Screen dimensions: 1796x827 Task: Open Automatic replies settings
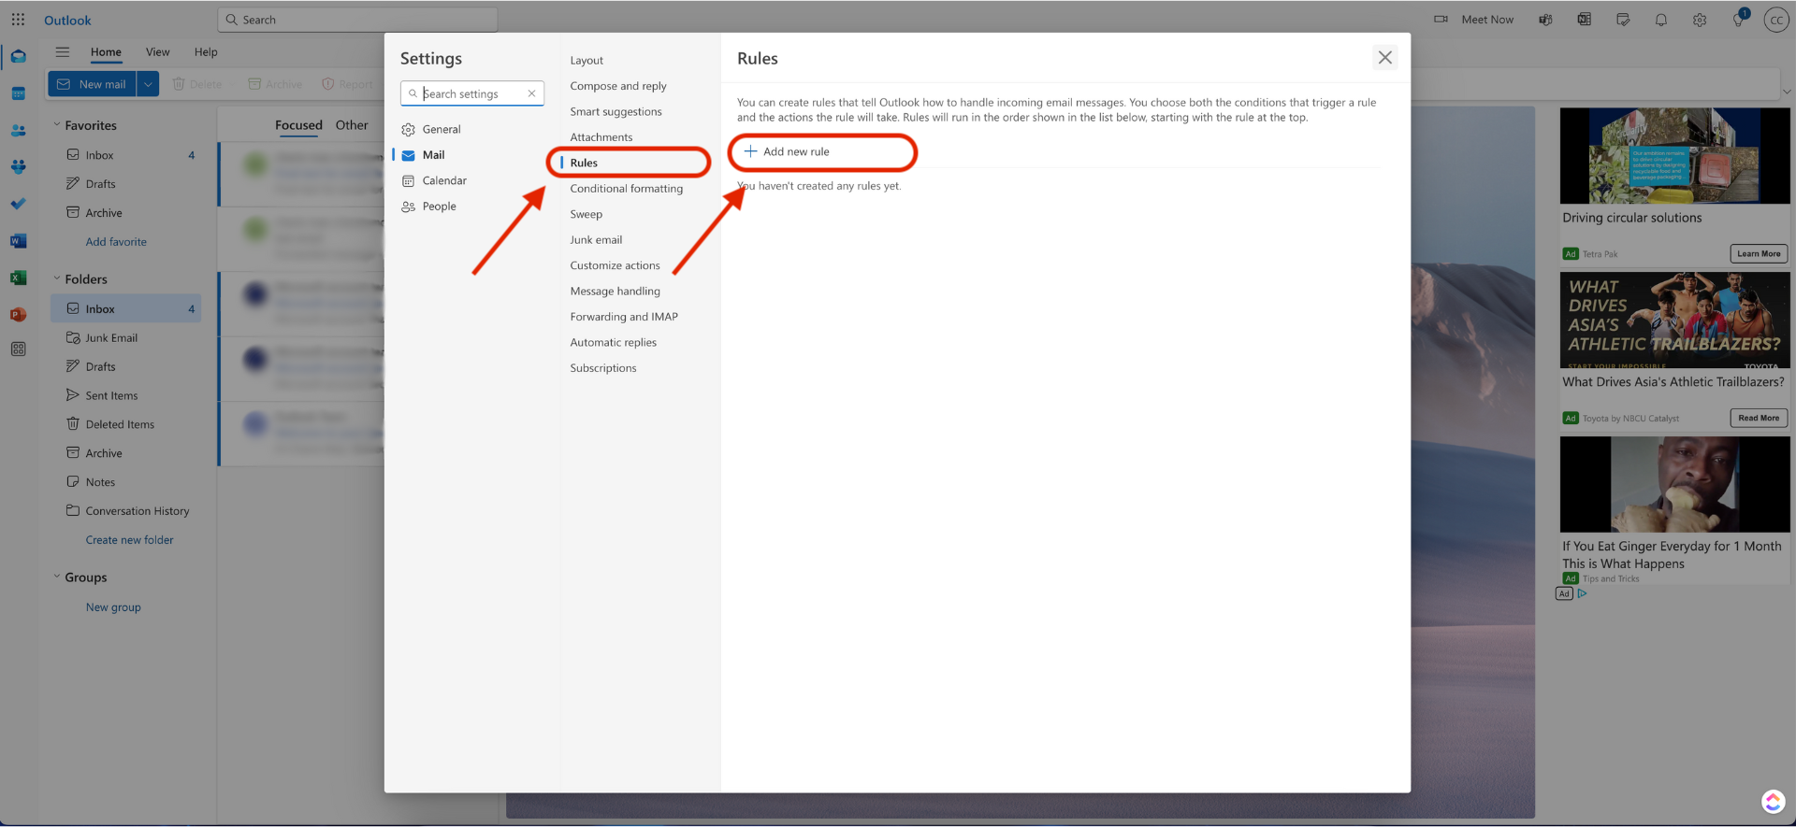[x=614, y=343]
